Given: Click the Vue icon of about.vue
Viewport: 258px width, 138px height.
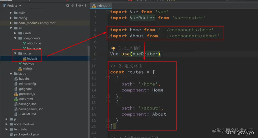Looking at the screenshot, I should [x=24, y=43].
